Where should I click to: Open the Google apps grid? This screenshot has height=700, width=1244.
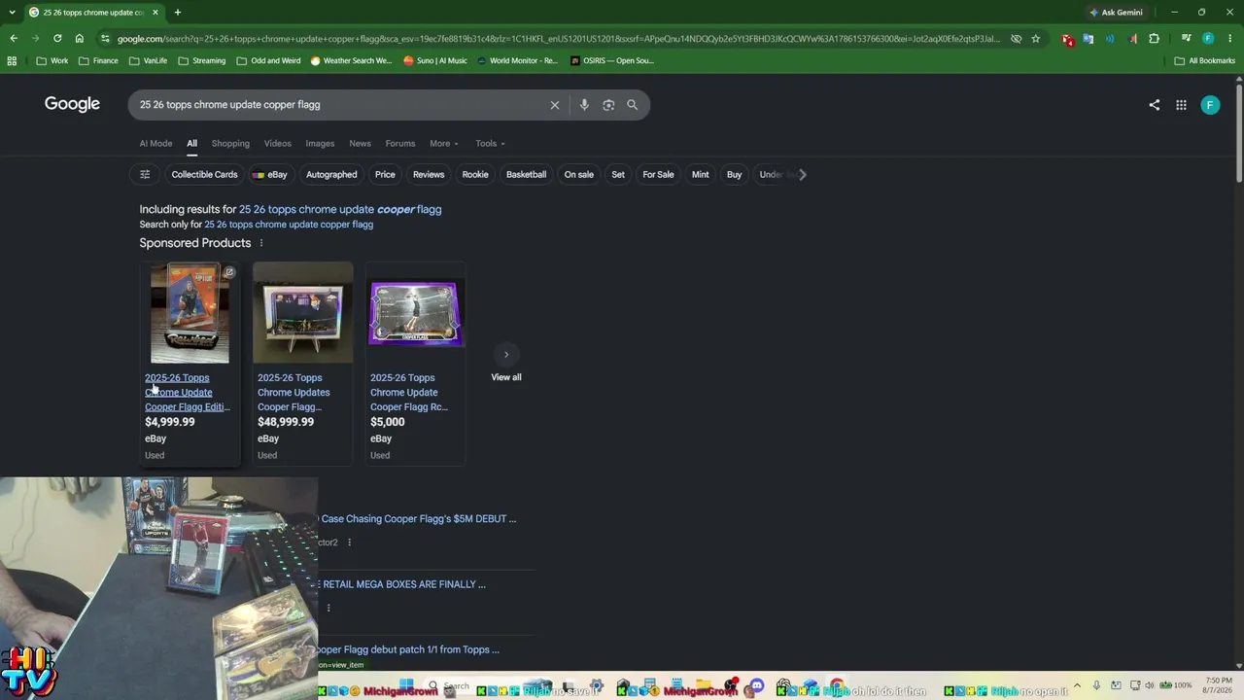click(1181, 105)
